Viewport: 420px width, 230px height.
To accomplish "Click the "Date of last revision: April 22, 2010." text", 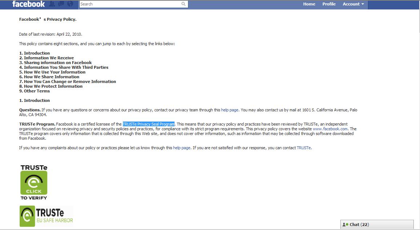I will coord(51,34).
